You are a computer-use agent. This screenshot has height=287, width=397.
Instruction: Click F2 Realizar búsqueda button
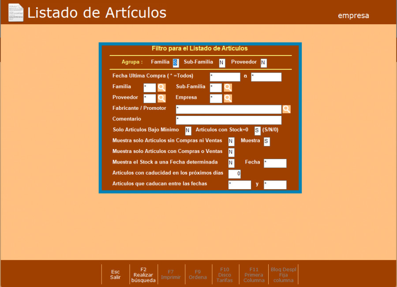[143, 275]
